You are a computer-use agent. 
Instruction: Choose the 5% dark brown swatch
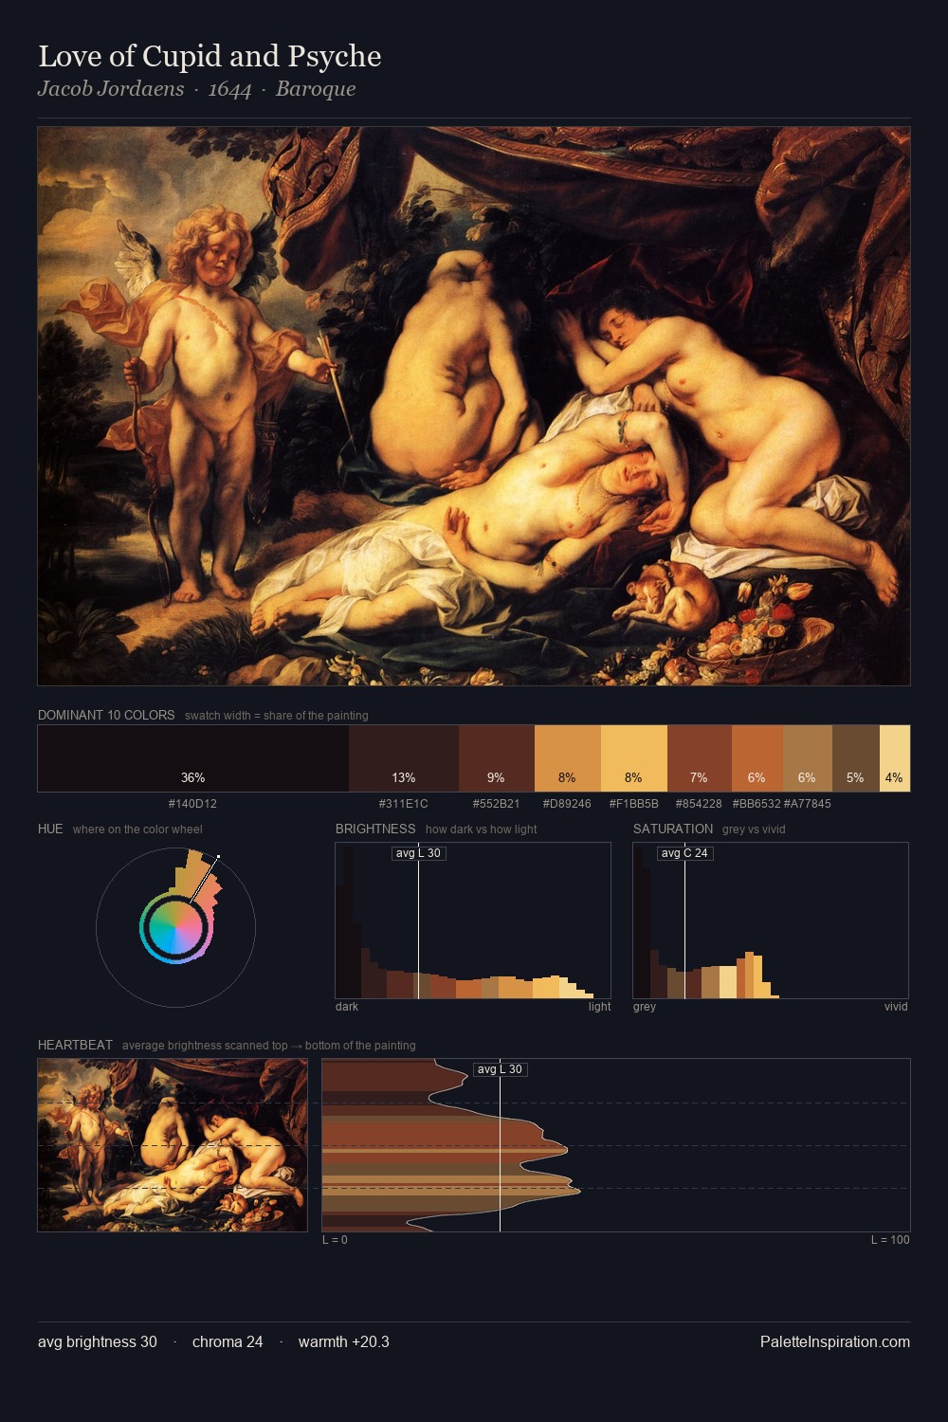tap(856, 758)
